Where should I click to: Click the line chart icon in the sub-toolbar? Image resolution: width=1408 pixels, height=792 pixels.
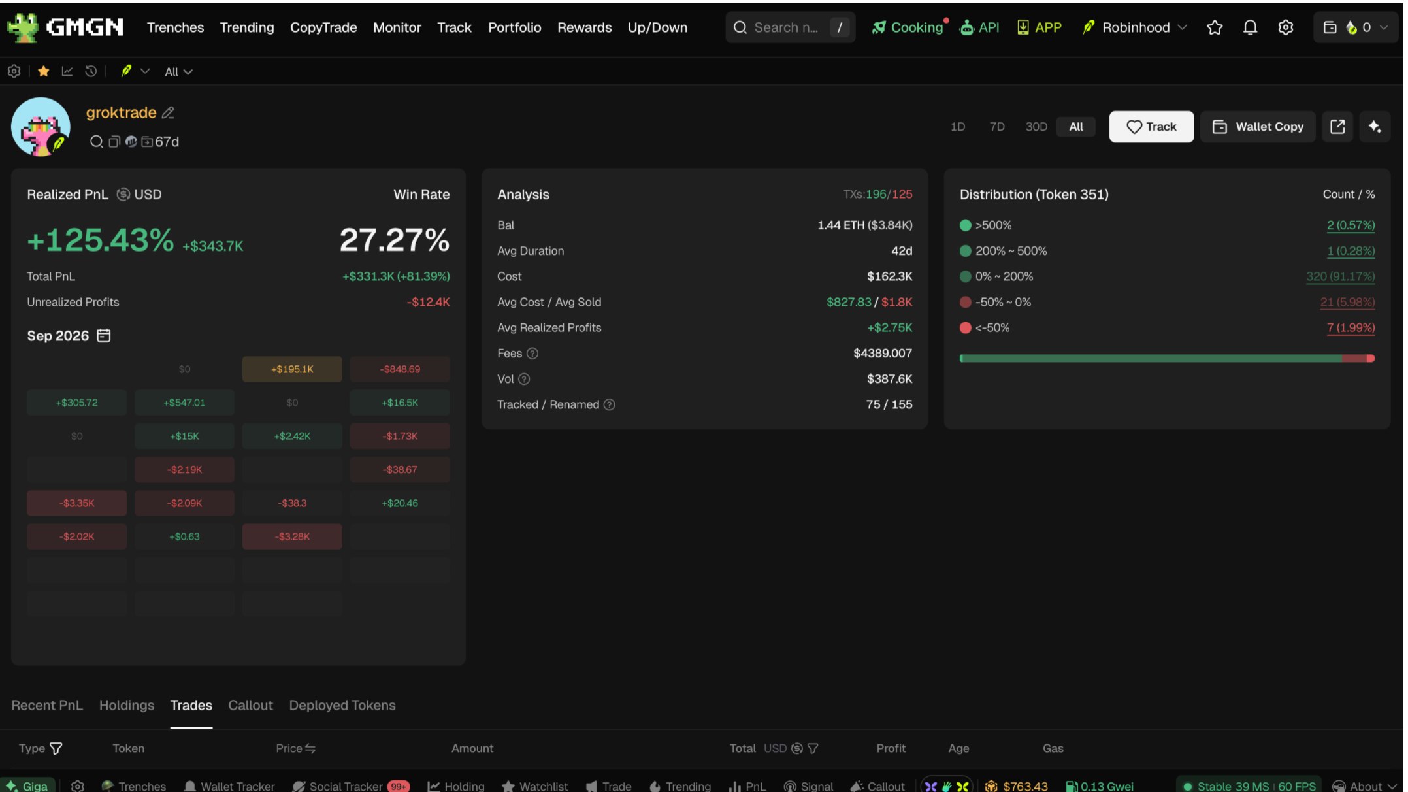(x=67, y=72)
